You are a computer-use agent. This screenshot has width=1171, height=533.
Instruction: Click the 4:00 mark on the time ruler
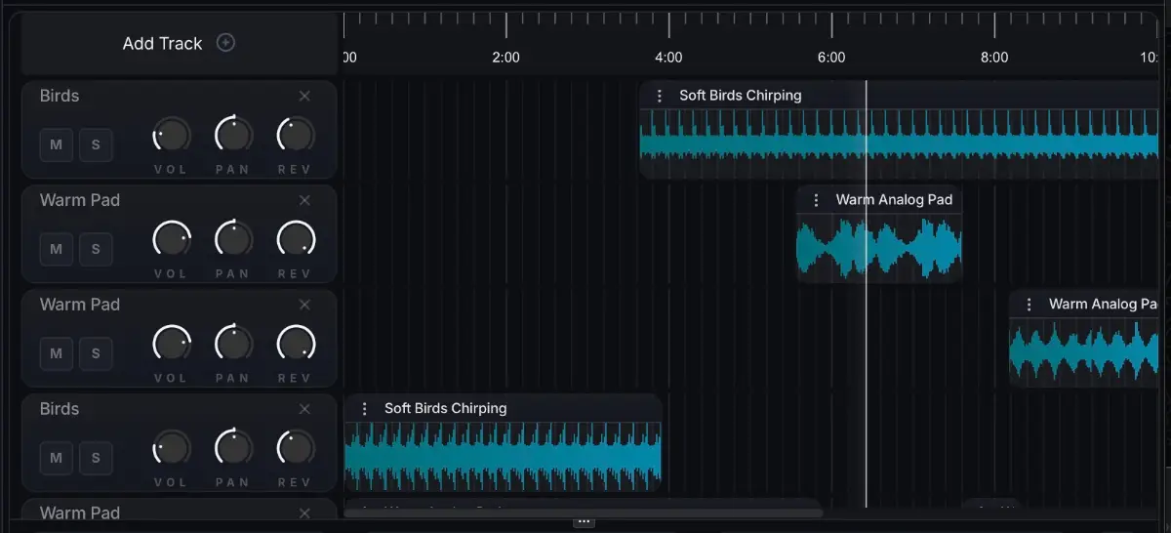668,58
